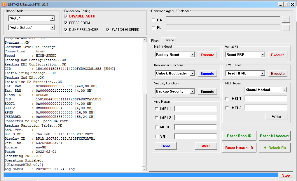Select the Service tab
The image size is (297, 181).
click(x=169, y=40)
